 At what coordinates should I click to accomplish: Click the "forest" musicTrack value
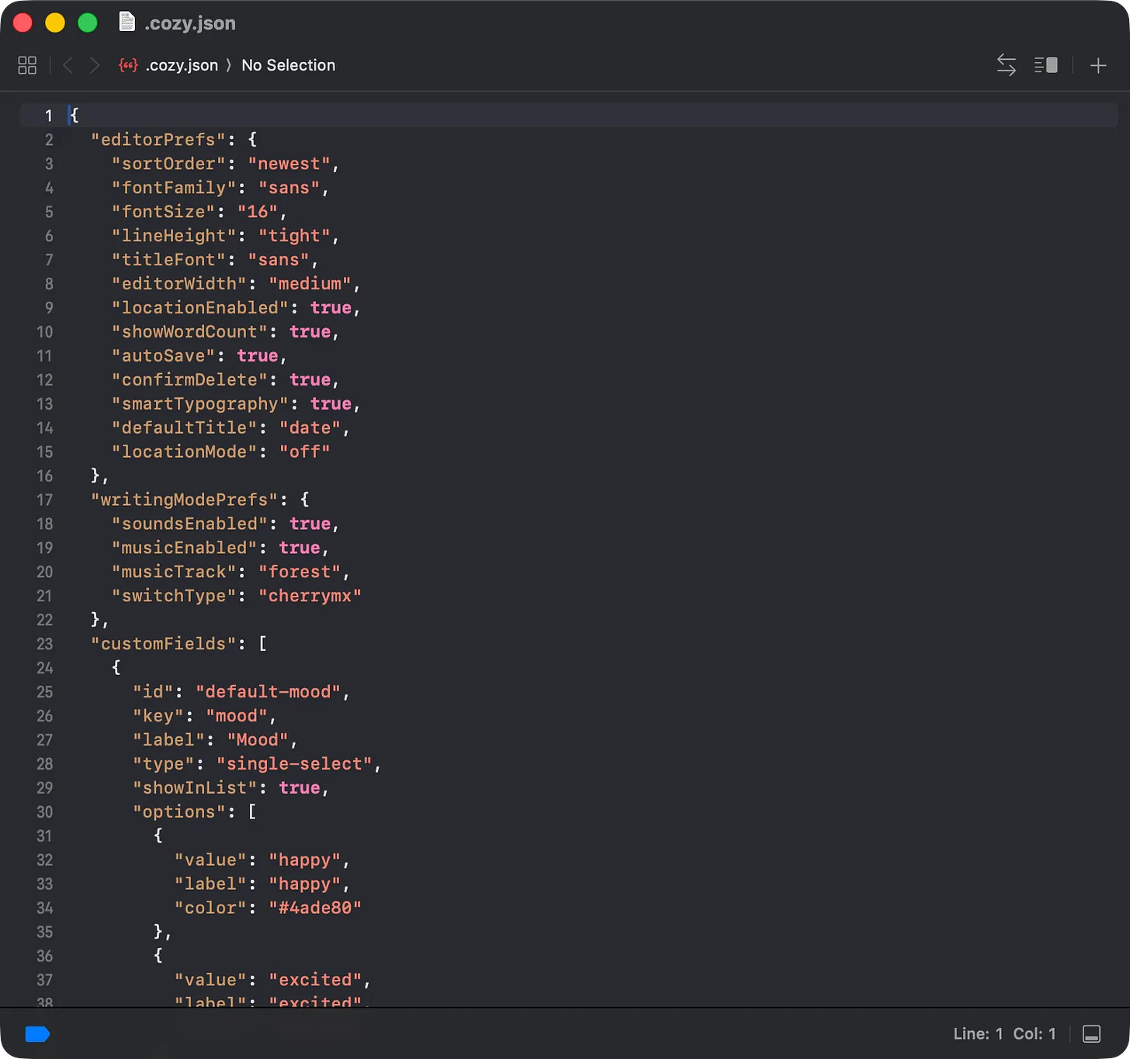coord(300,572)
